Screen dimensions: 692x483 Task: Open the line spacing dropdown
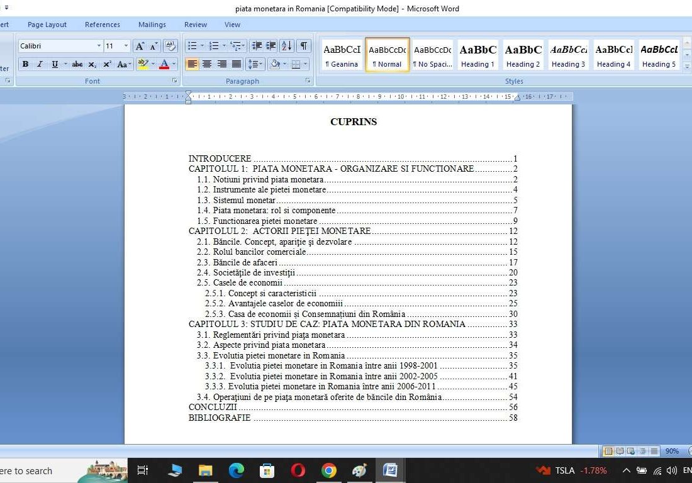click(x=255, y=64)
